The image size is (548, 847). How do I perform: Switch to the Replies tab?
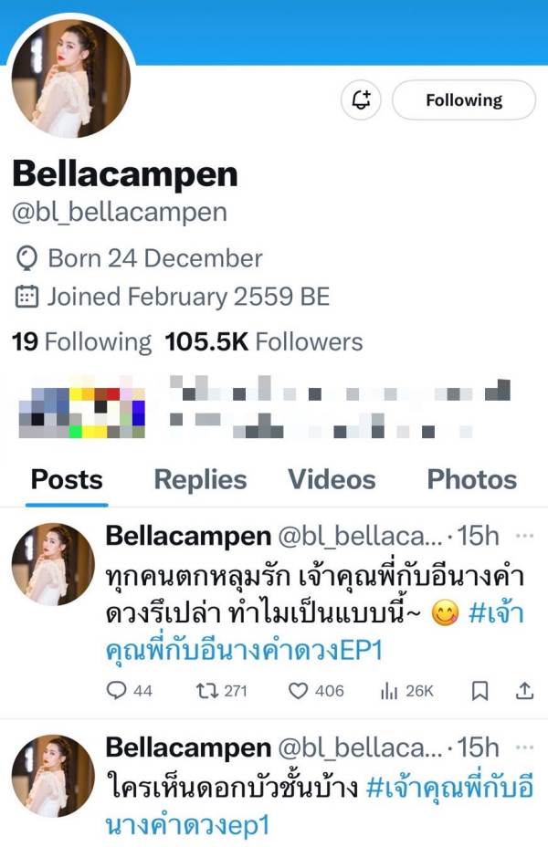pyautogui.click(x=201, y=479)
